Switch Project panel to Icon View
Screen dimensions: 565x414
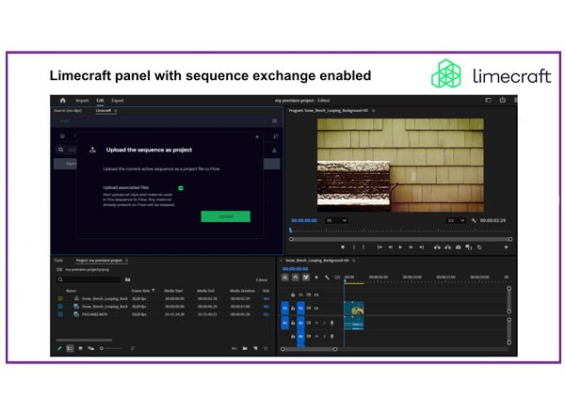[80, 348]
